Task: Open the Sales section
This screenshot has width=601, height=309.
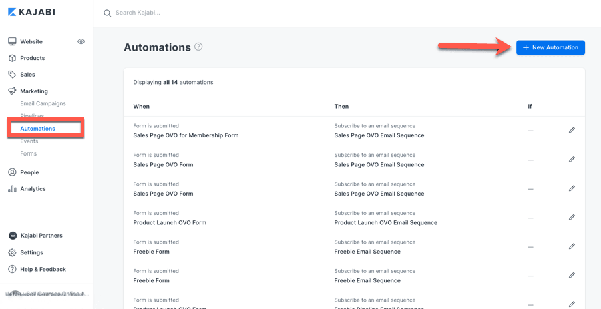Action: click(27, 75)
